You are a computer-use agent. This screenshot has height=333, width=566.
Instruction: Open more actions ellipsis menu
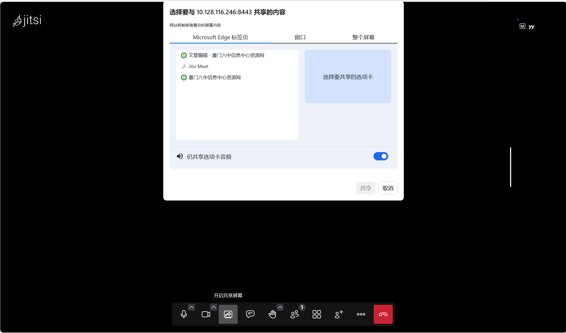(x=361, y=314)
